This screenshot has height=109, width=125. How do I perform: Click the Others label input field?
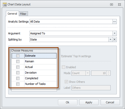(91, 88)
